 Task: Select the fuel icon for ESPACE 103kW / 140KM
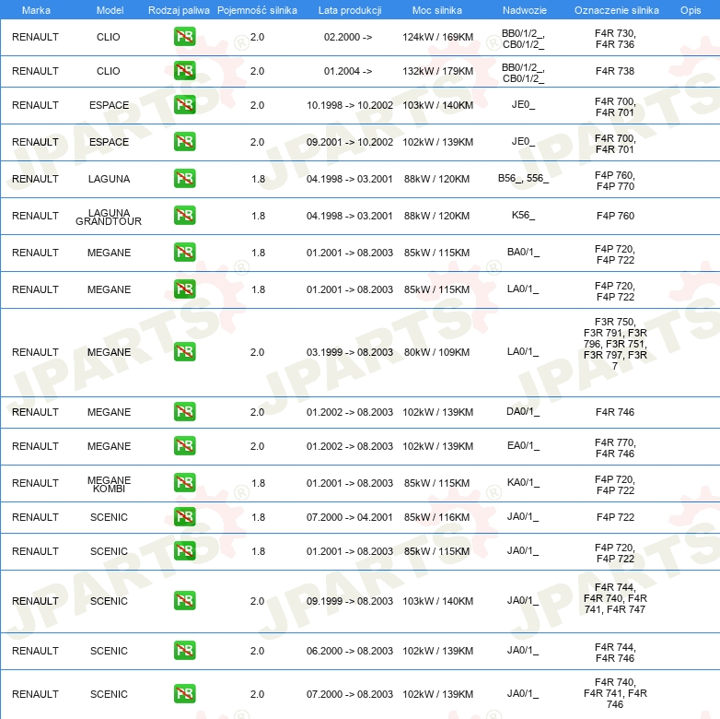(184, 105)
